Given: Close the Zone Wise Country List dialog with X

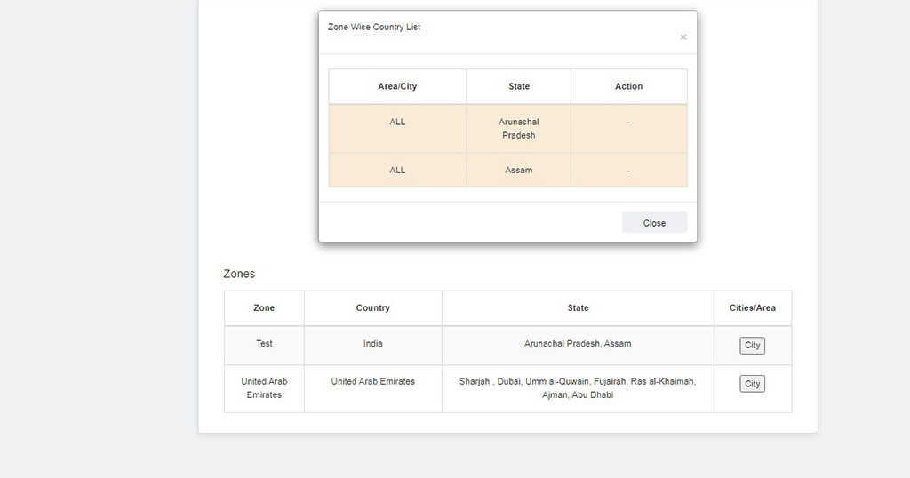Looking at the screenshot, I should click(683, 37).
